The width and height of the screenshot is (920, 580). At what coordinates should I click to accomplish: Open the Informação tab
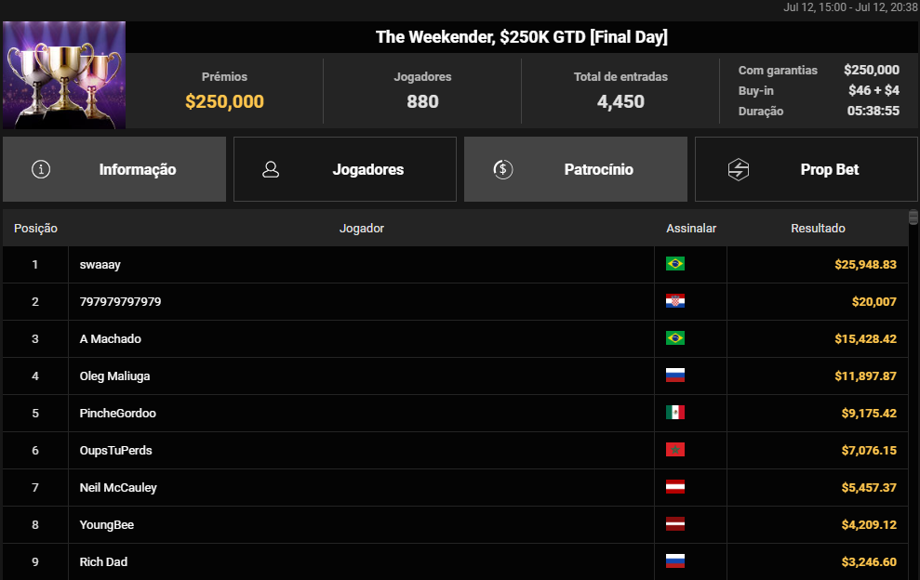click(114, 169)
